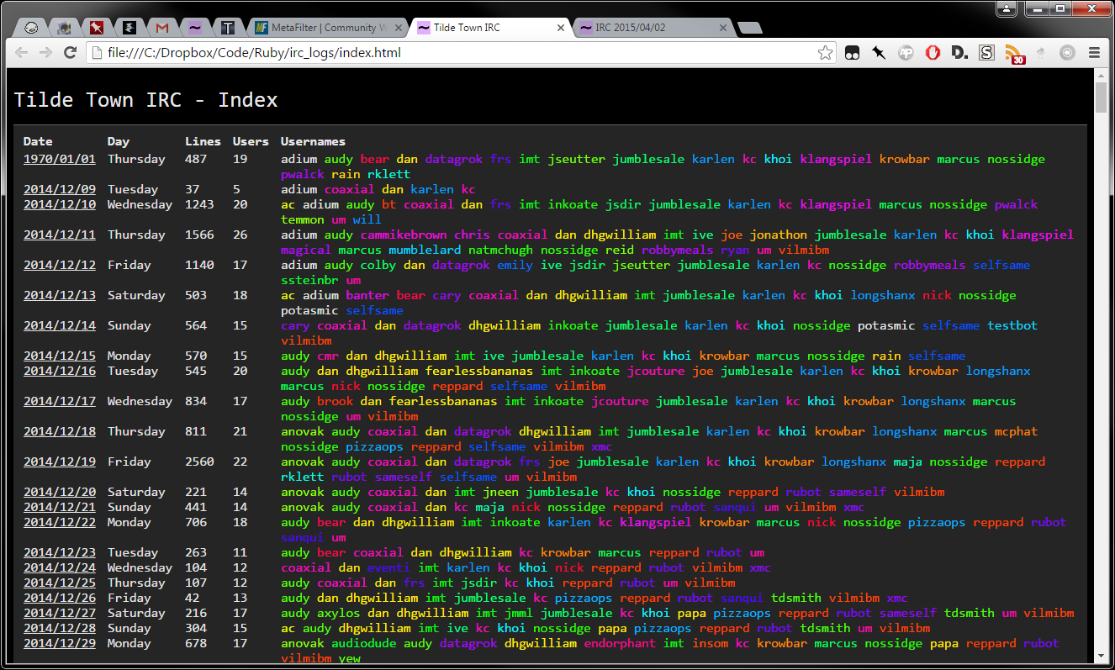Switch to the Gmail pinned tab

click(161, 28)
